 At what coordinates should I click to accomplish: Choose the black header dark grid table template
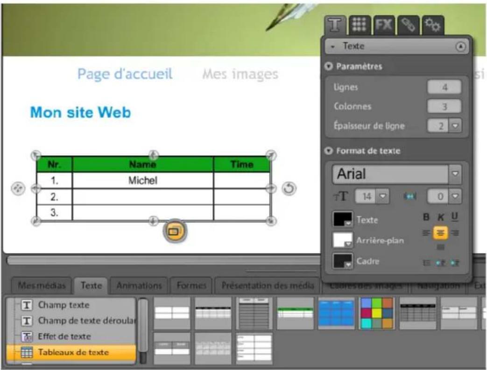click(x=418, y=313)
